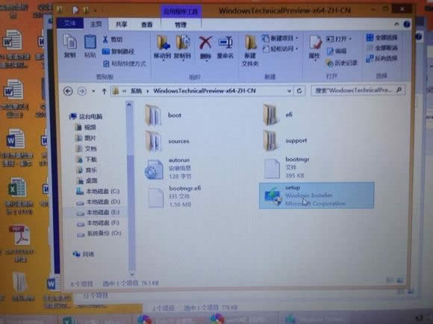The height and width of the screenshot is (324, 433).
Task: Open Documents (文档) in navigation pane
Action: [x=86, y=149]
